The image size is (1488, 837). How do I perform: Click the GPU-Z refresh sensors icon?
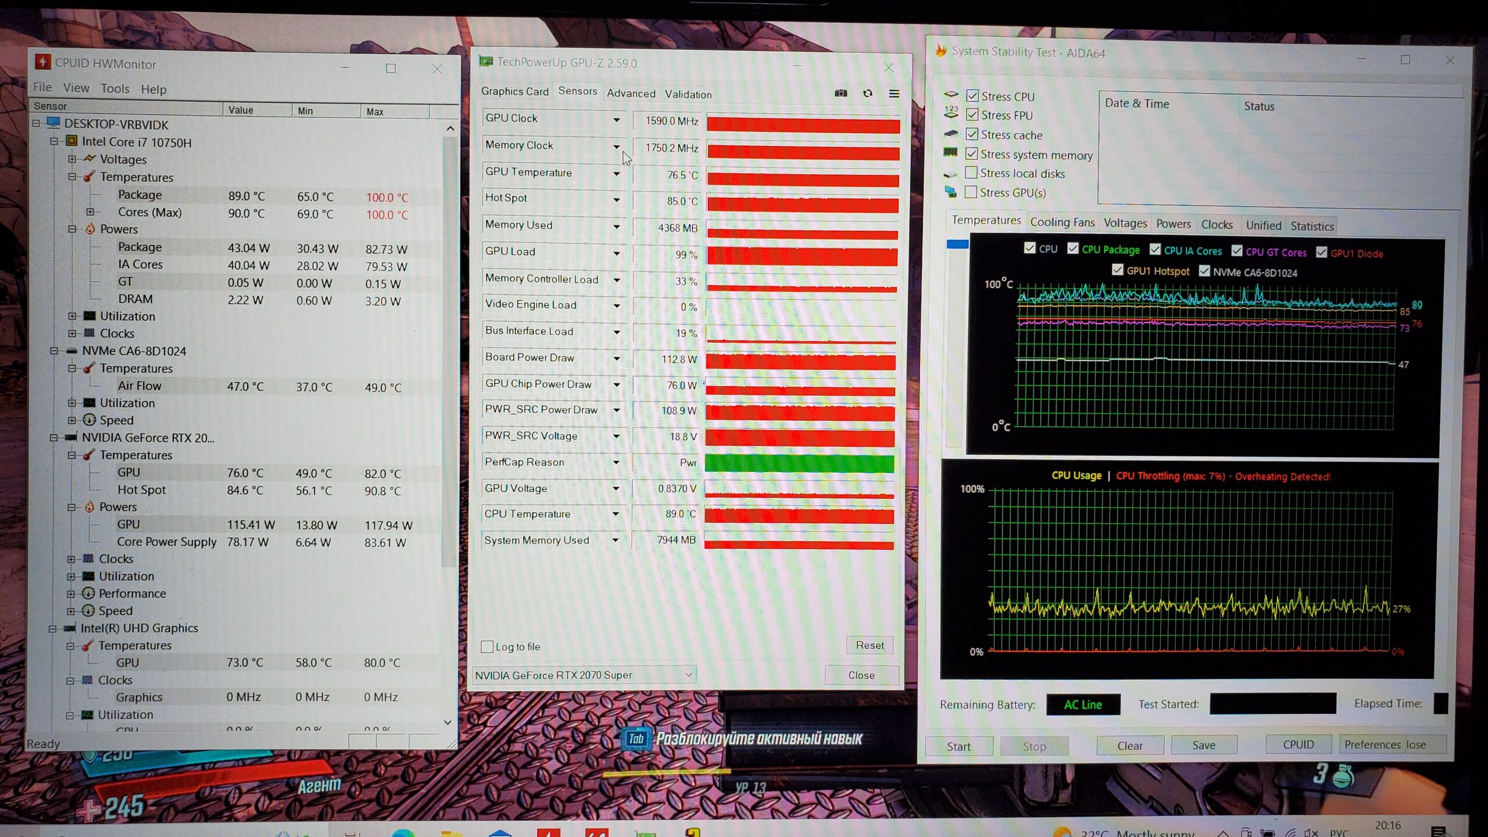point(867,94)
